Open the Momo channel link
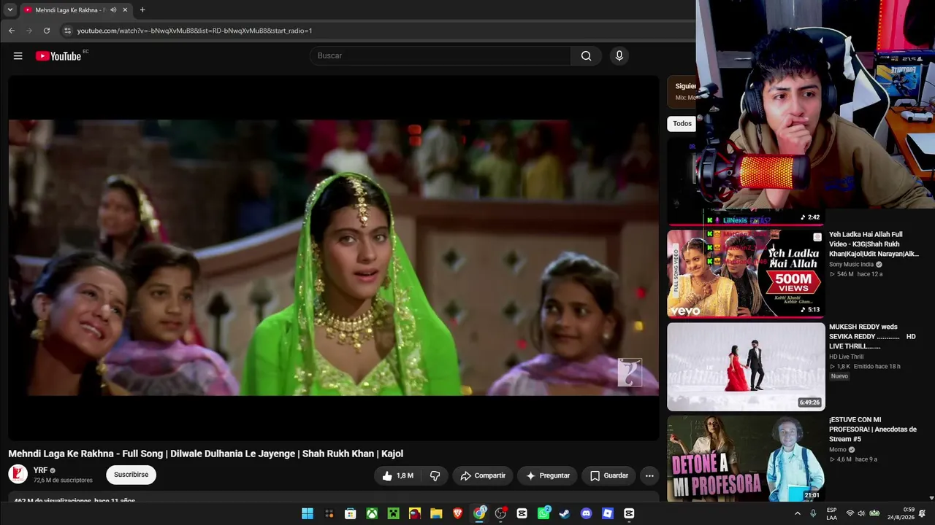Image resolution: width=935 pixels, height=525 pixels. click(x=837, y=450)
